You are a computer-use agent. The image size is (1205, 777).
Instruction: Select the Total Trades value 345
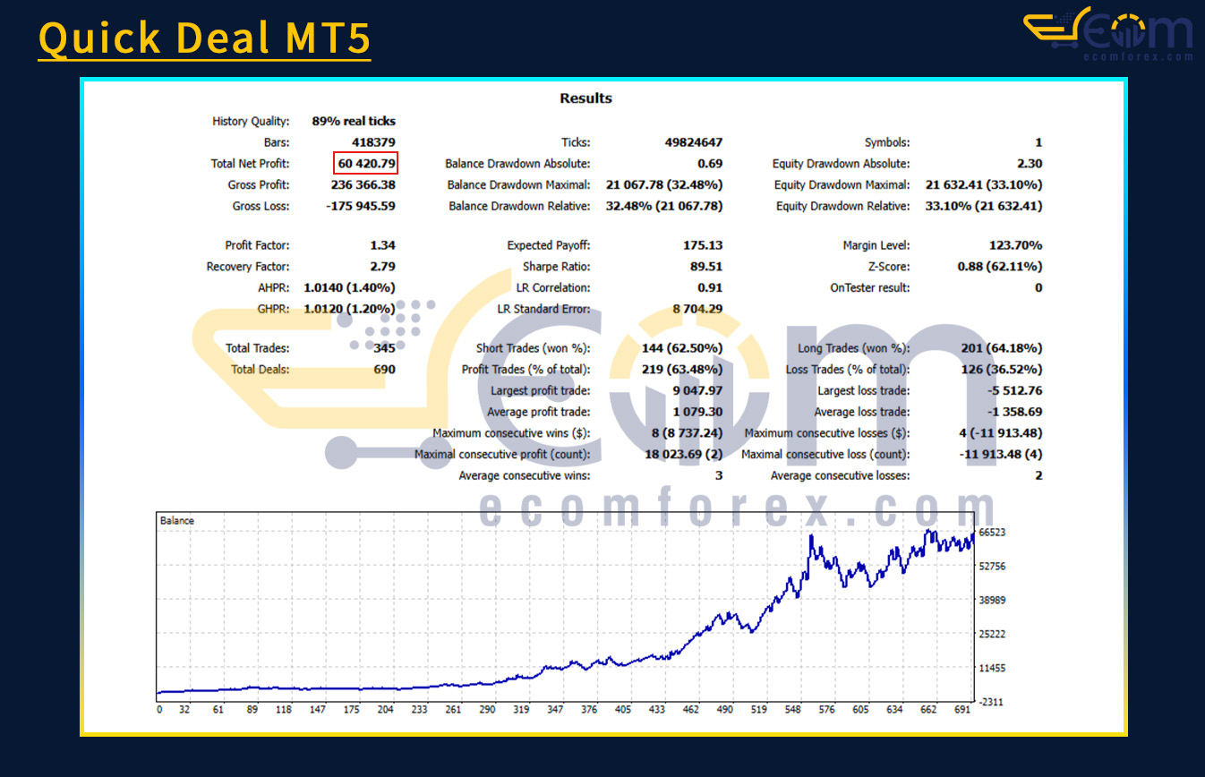click(384, 348)
